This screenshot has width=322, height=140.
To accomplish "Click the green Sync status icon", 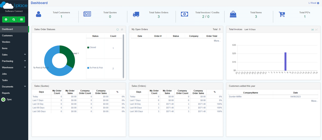I will [3, 99].
